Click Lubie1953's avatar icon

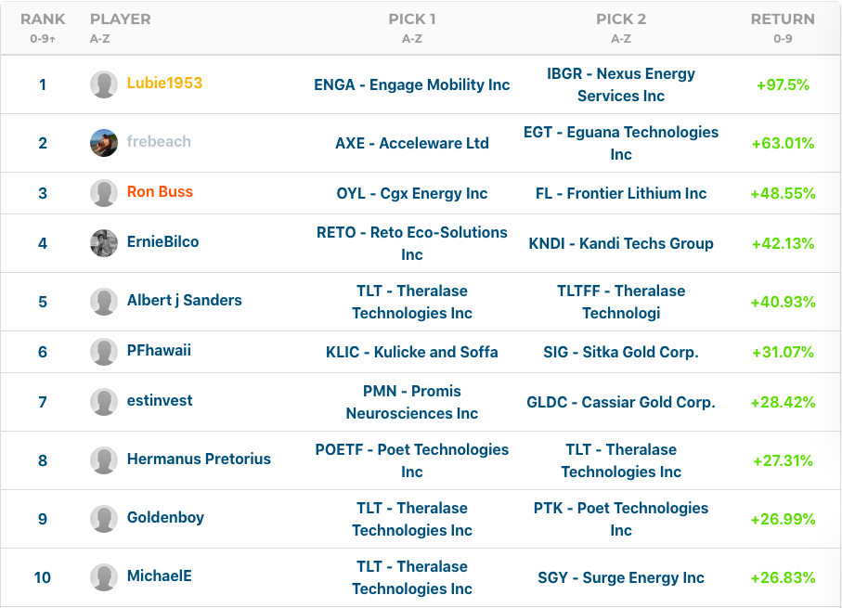click(x=104, y=84)
